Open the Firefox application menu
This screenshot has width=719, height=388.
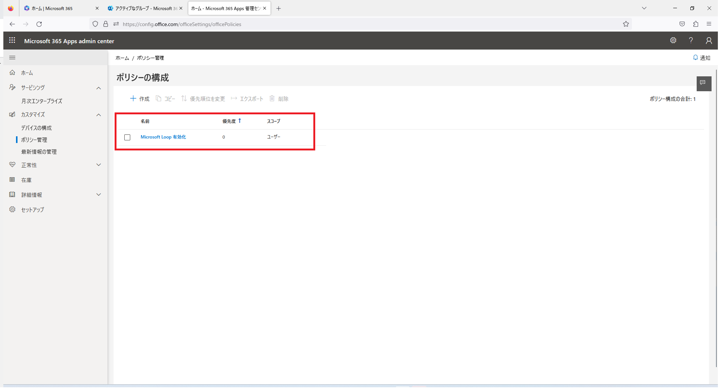[x=709, y=24]
